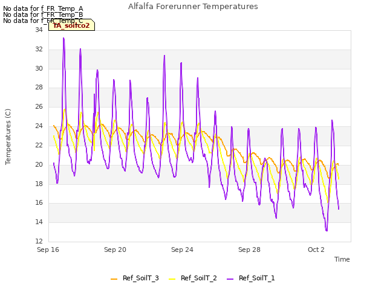Click the 14 y-axis tick value
The image size is (387, 290).
tap(39, 222)
